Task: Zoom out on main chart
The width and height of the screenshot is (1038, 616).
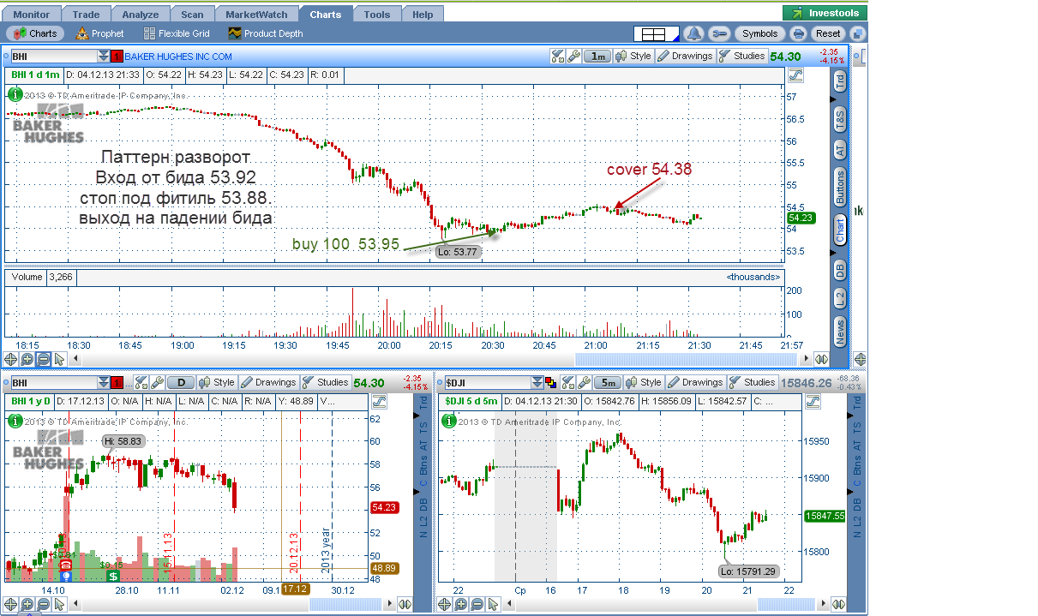Action: pyautogui.click(x=44, y=359)
